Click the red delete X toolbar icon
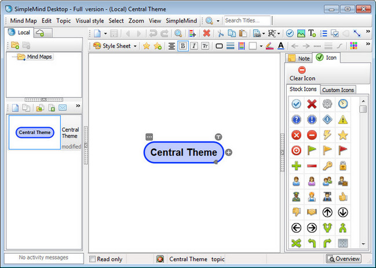 point(206,33)
